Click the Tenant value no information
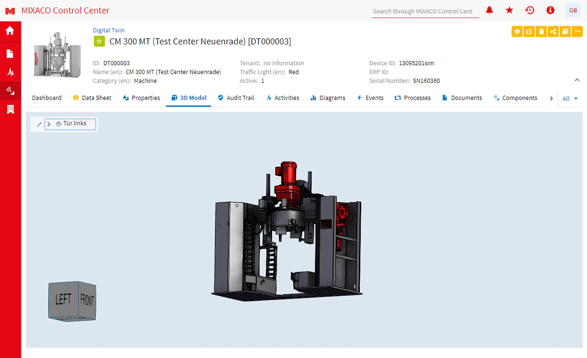This screenshot has height=358, width=587. click(x=284, y=63)
